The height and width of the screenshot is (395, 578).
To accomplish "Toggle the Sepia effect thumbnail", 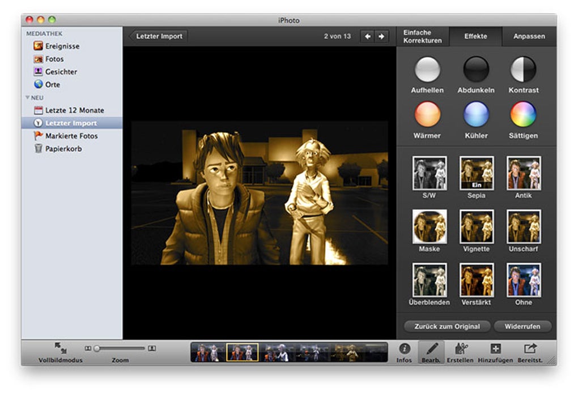I will [x=476, y=173].
